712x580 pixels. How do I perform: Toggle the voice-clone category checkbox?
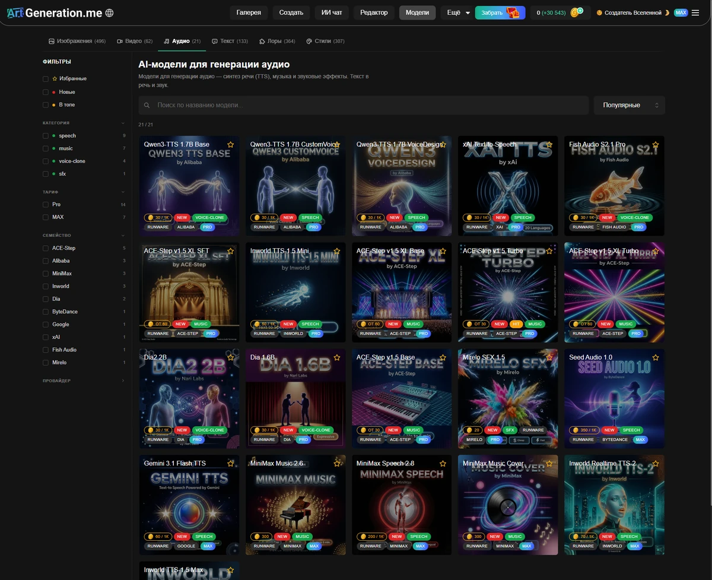46,161
